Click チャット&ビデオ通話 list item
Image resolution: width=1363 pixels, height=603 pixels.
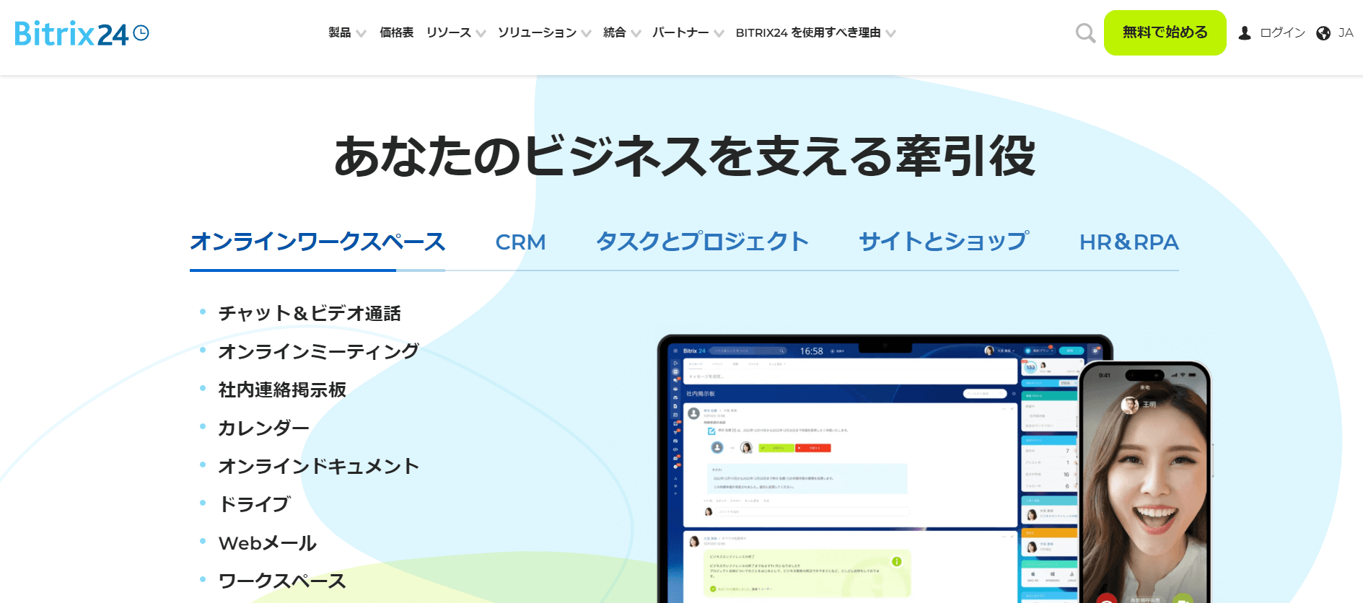tap(310, 313)
